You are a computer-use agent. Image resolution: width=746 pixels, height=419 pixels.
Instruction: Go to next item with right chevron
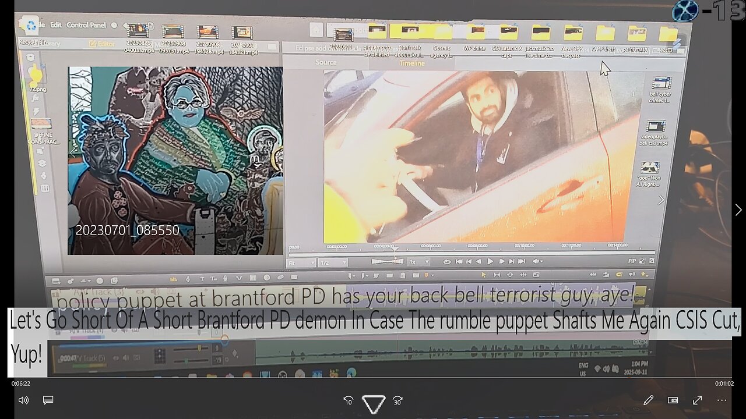tap(738, 210)
